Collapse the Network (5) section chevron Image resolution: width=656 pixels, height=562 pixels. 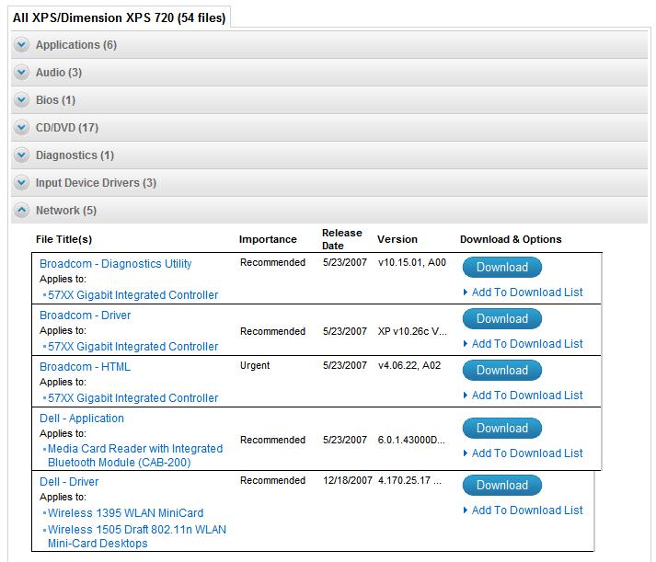pyautogui.click(x=21, y=210)
